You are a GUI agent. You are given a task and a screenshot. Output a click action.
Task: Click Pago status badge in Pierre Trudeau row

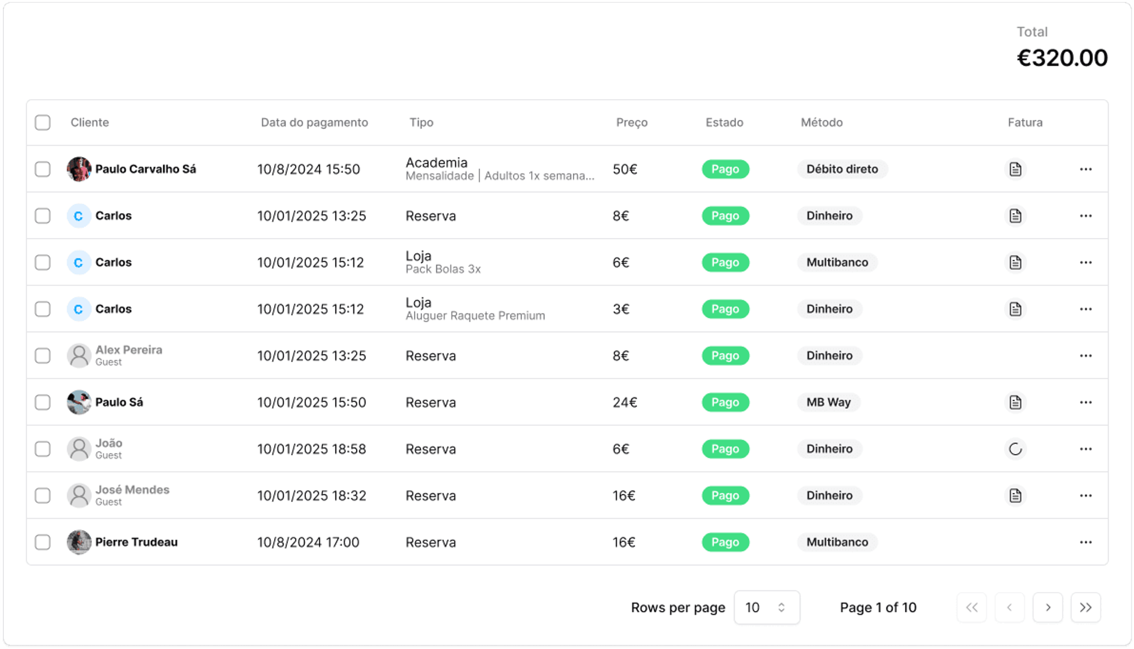coord(725,542)
